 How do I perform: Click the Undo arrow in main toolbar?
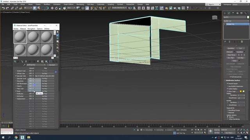tap(3, 8)
